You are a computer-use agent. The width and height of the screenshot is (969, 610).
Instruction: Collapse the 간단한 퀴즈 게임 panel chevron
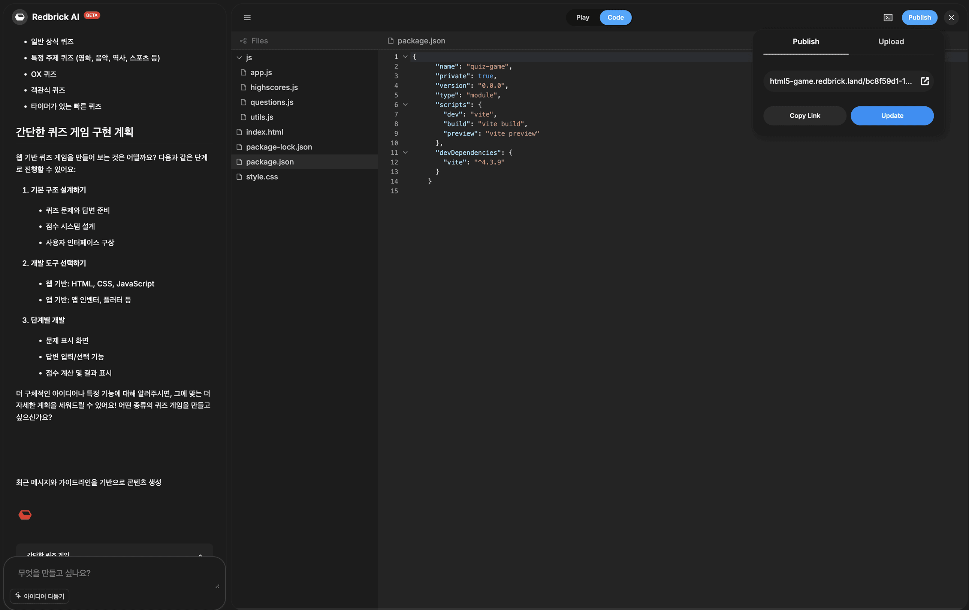pos(200,555)
